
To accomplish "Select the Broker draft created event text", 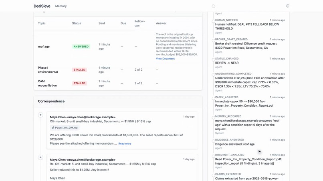I will point(246,46).
